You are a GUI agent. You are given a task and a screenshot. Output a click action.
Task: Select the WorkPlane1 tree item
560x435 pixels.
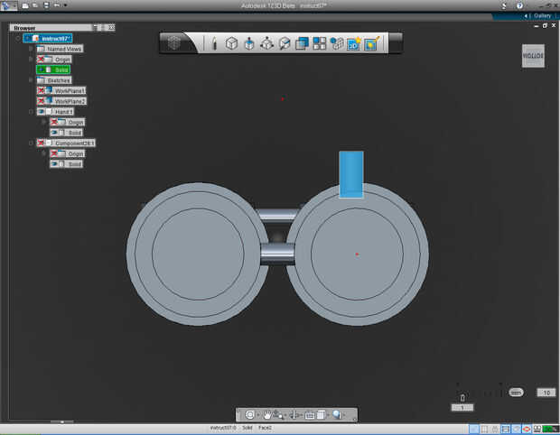pos(61,90)
